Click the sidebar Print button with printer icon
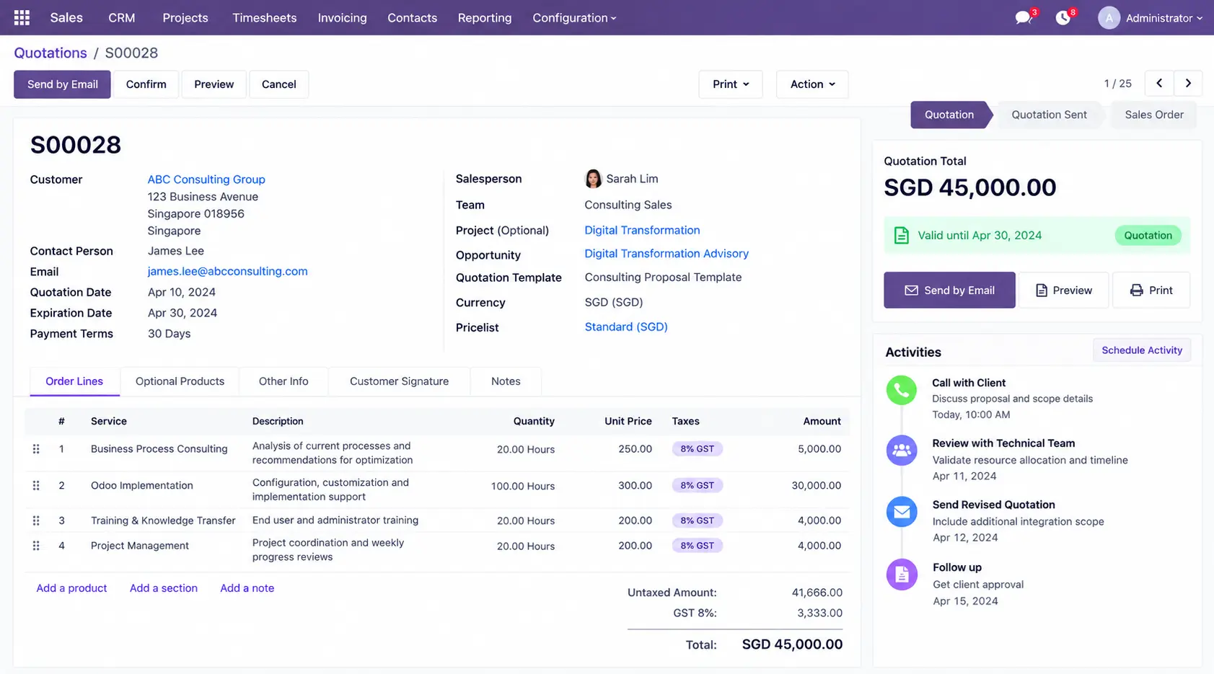Viewport: 1214px width, 674px height. coord(1151,290)
